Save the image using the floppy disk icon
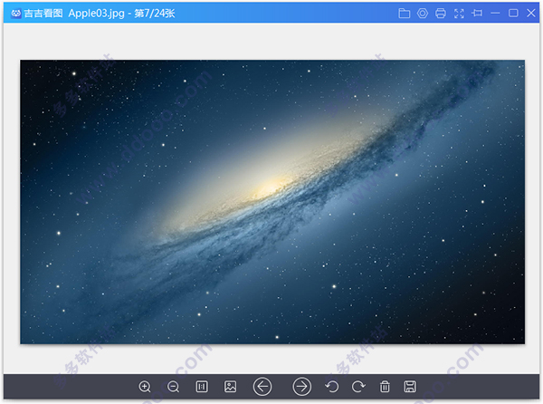This screenshot has height=404, width=543. [x=410, y=386]
